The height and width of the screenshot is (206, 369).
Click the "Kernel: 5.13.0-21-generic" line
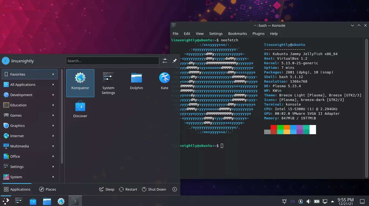click(291, 63)
